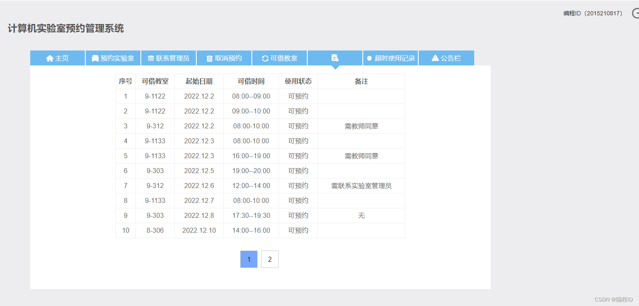Open the document-icon tab without label
This screenshot has height=306, width=639.
(335, 58)
